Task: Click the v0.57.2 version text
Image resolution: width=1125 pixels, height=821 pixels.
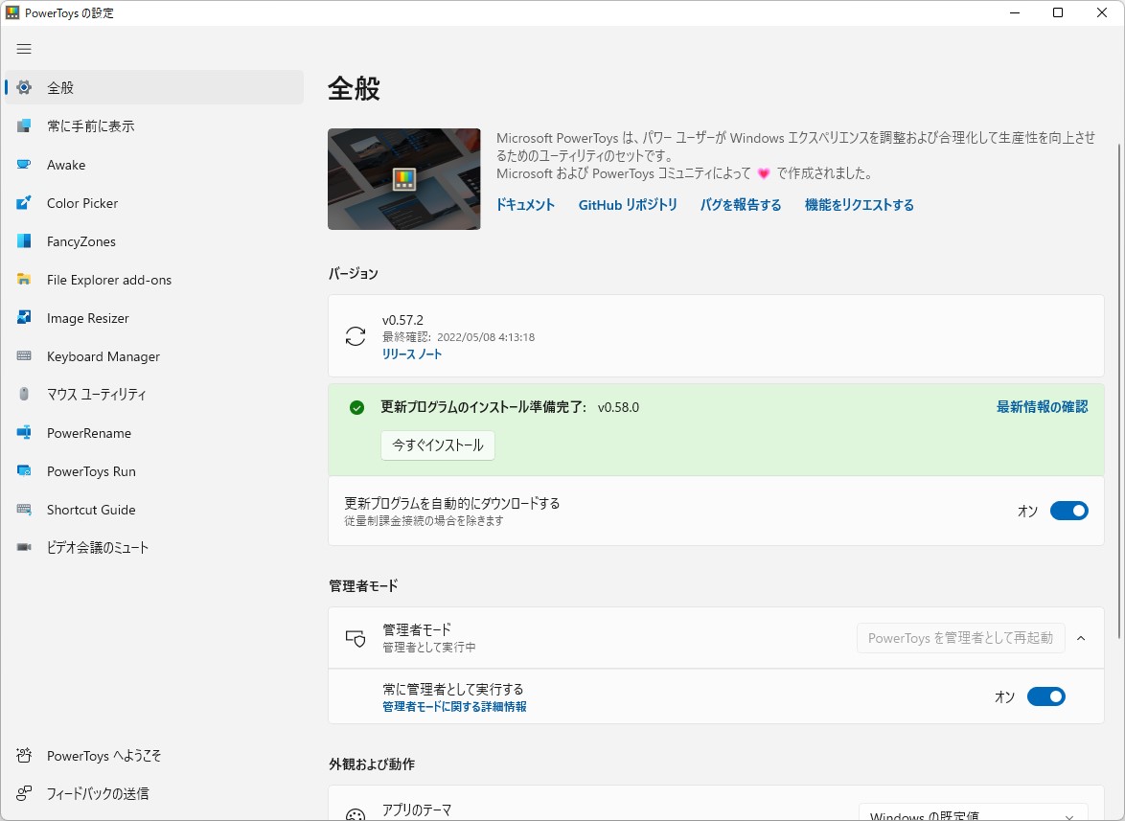Action: 402,320
